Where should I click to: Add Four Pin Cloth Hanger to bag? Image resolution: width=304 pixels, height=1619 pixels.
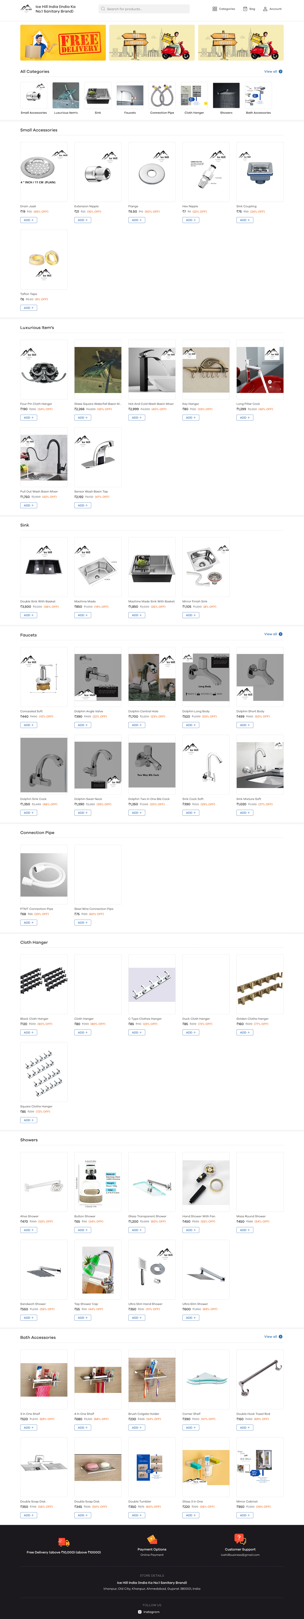[28, 417]
